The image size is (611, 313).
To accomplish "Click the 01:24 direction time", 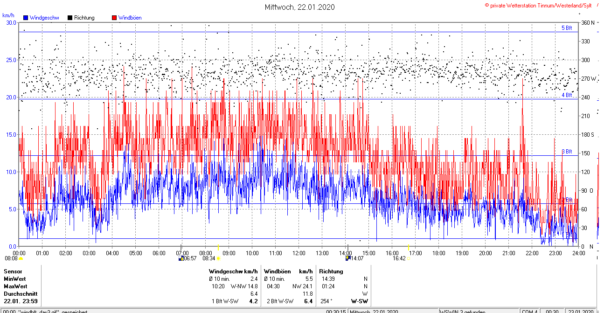I will point(328,286).
